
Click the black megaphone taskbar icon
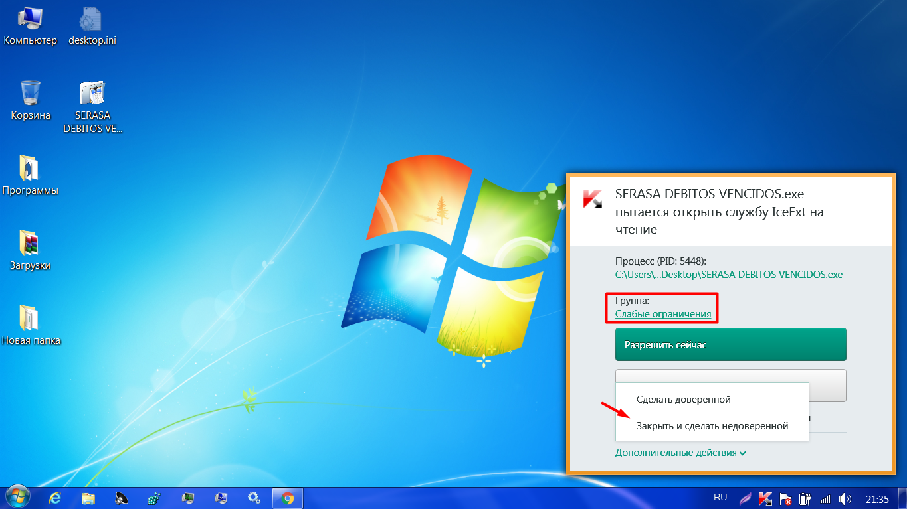(x=122, y=498)
